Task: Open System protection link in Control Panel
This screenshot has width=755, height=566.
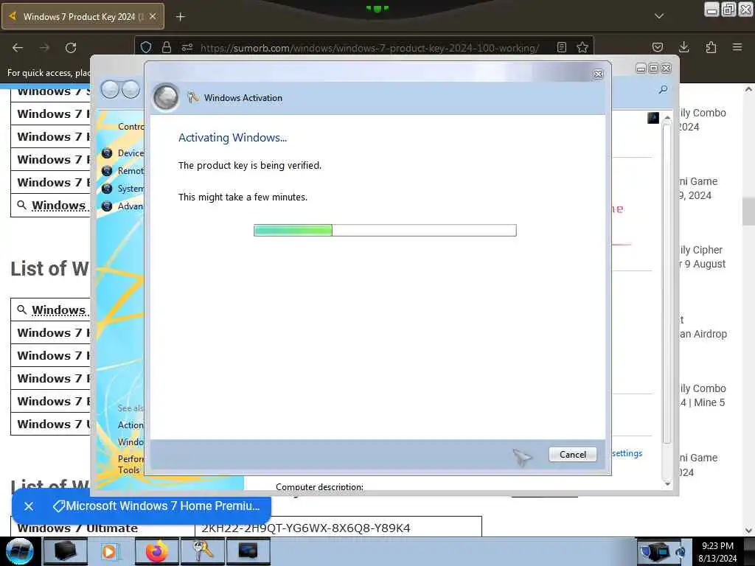Action: pyautogui.click(x=131, y=189)
